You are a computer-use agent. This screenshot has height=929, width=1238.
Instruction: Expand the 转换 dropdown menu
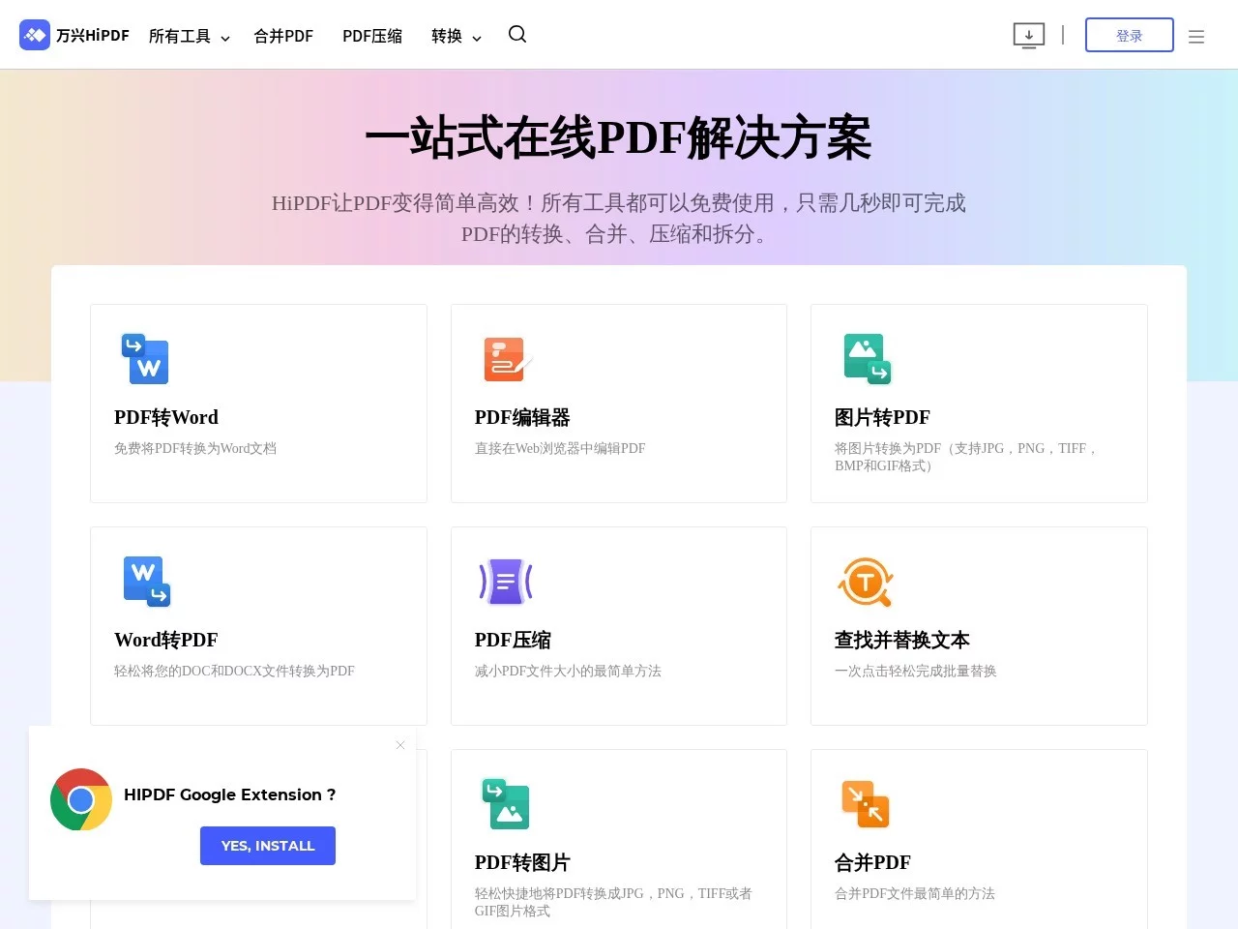tap(455, 36)
